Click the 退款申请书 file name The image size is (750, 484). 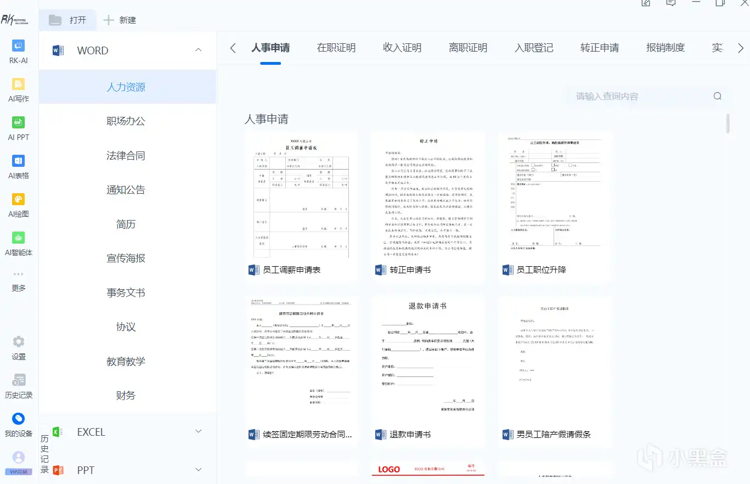point(410,435)
